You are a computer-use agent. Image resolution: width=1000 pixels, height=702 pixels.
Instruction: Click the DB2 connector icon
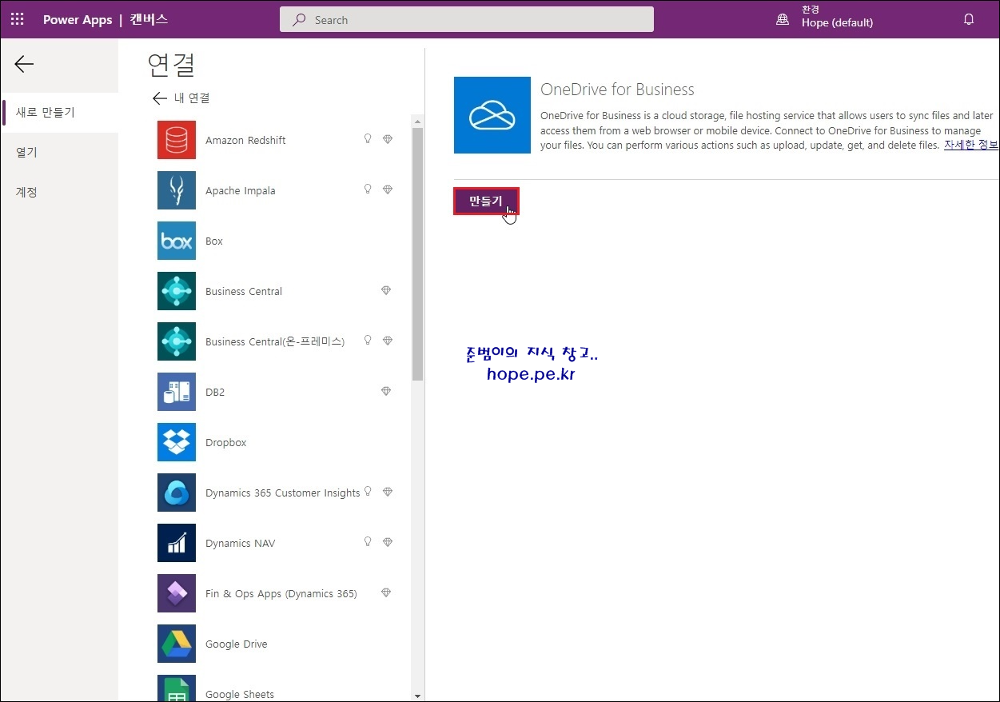pyautogui.click(x=177, y=392)
